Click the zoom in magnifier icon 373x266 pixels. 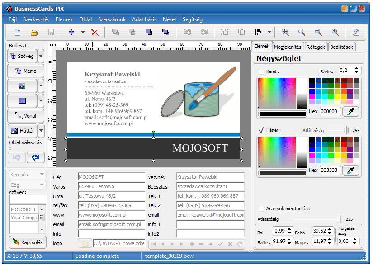point(335,32)
